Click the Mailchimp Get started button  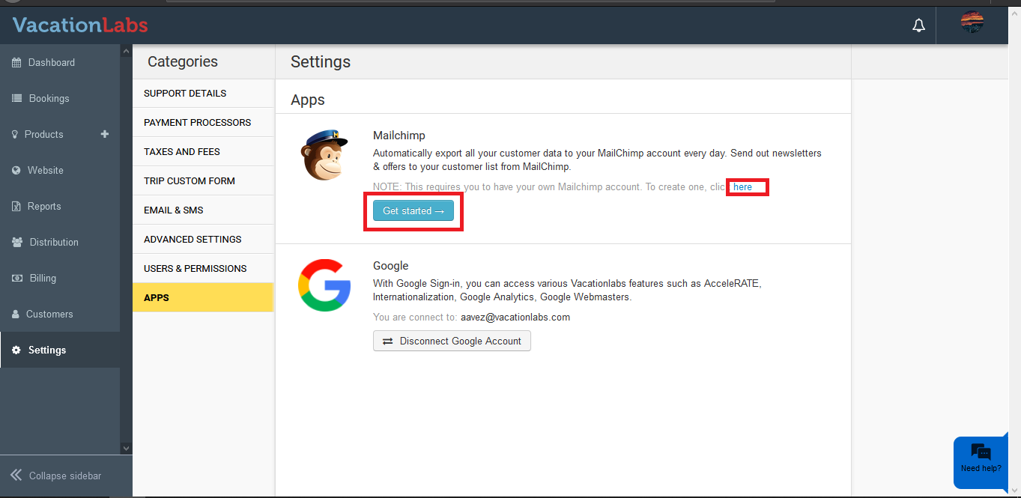point(413,211)
